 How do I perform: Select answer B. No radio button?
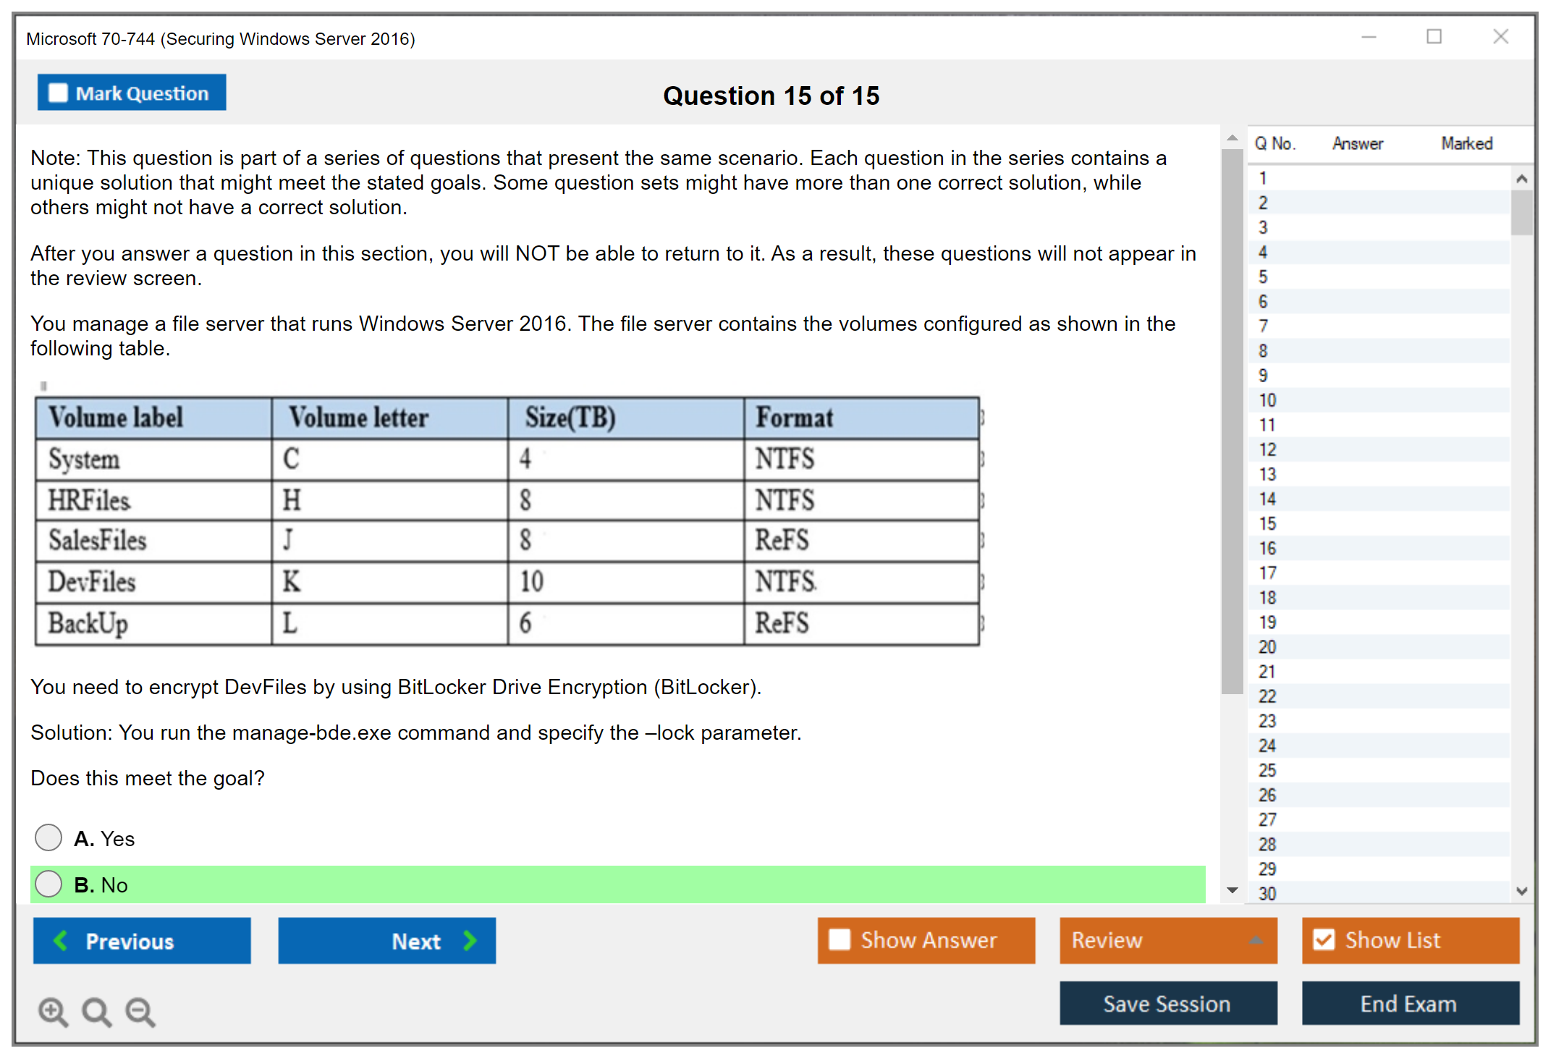(x=48, y=884)
